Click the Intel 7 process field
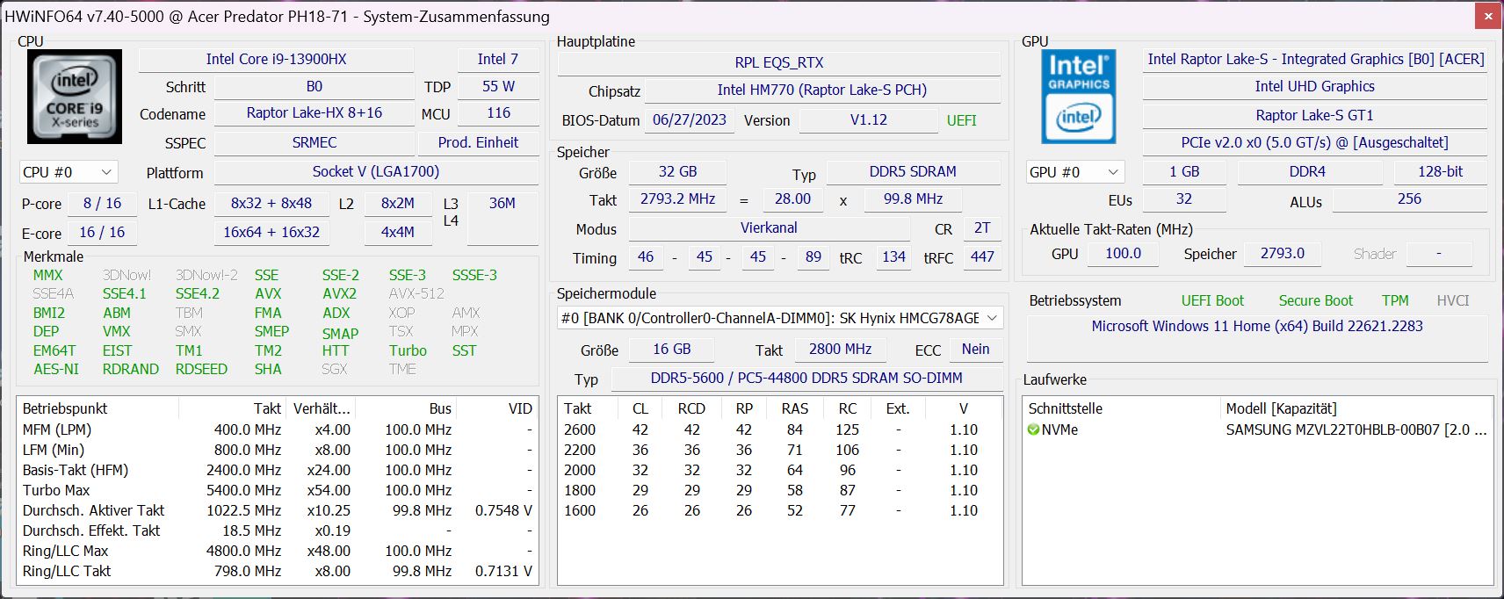The height and width of the screenshot is (599, 1504). [x=498, y=60]
